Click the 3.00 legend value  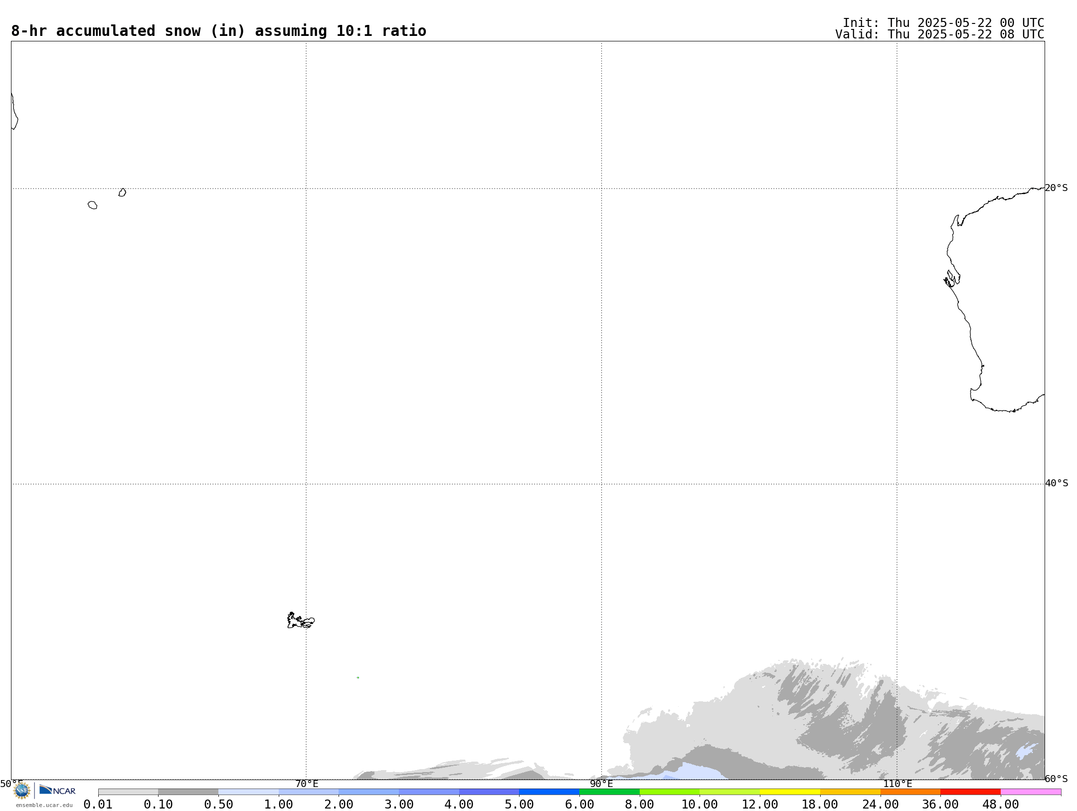coord(399,805)
